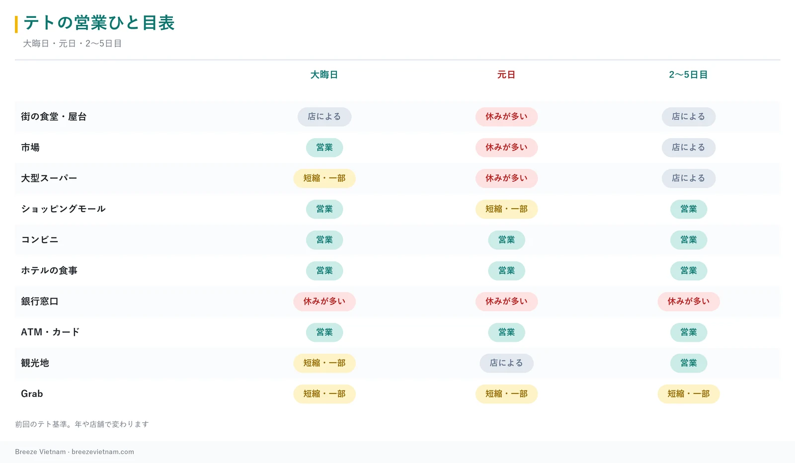Click the footer Breeze Vietnam · breezevietnam.com
The width and height of the screenshot is (795, 463).
[x=75, y=452]
